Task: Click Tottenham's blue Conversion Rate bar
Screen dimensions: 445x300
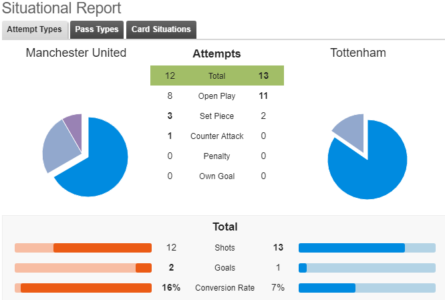Action: coord(327,288)
